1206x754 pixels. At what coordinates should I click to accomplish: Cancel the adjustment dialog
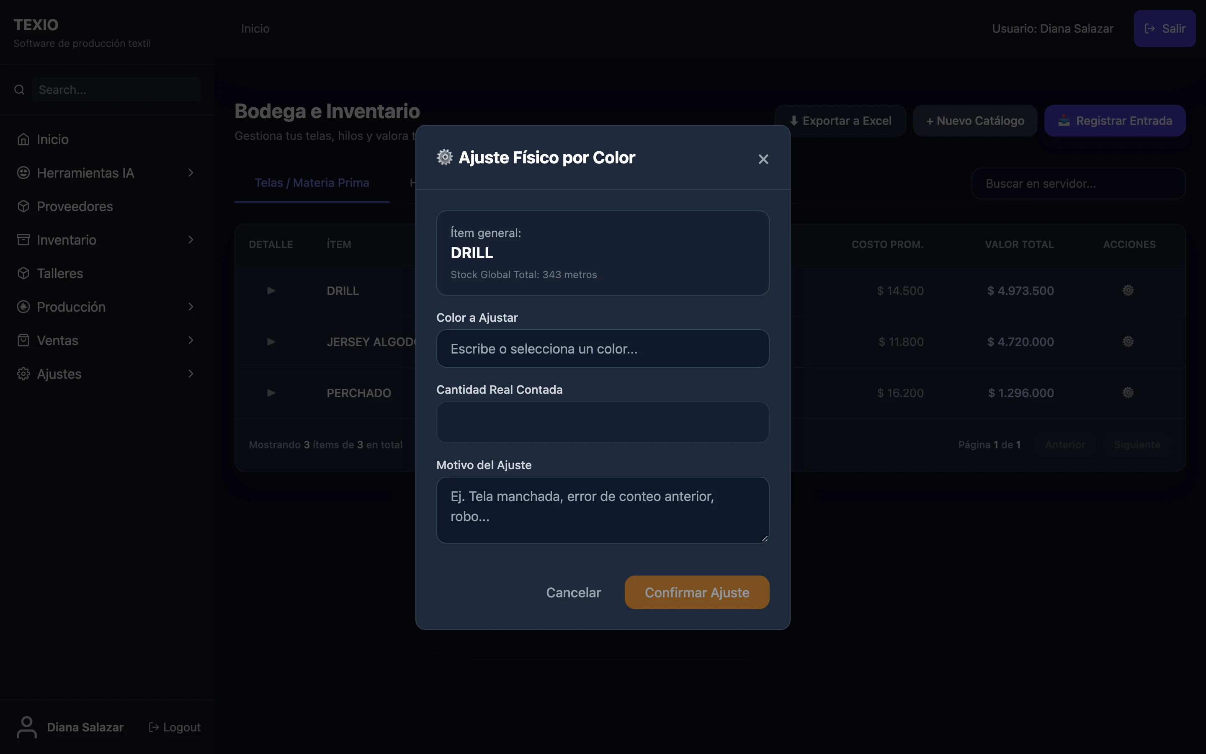[574, 592]
